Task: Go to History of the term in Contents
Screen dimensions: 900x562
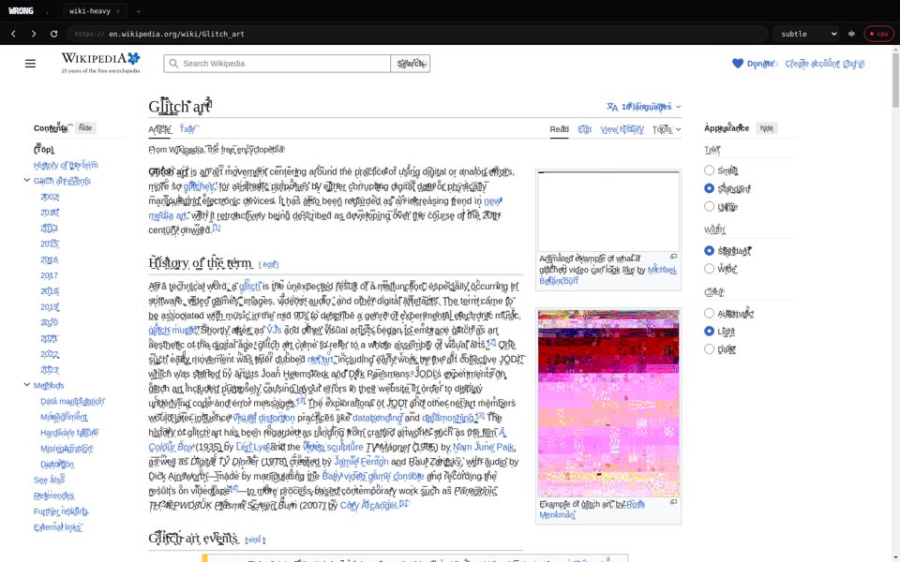Action: tap(66, 165)
